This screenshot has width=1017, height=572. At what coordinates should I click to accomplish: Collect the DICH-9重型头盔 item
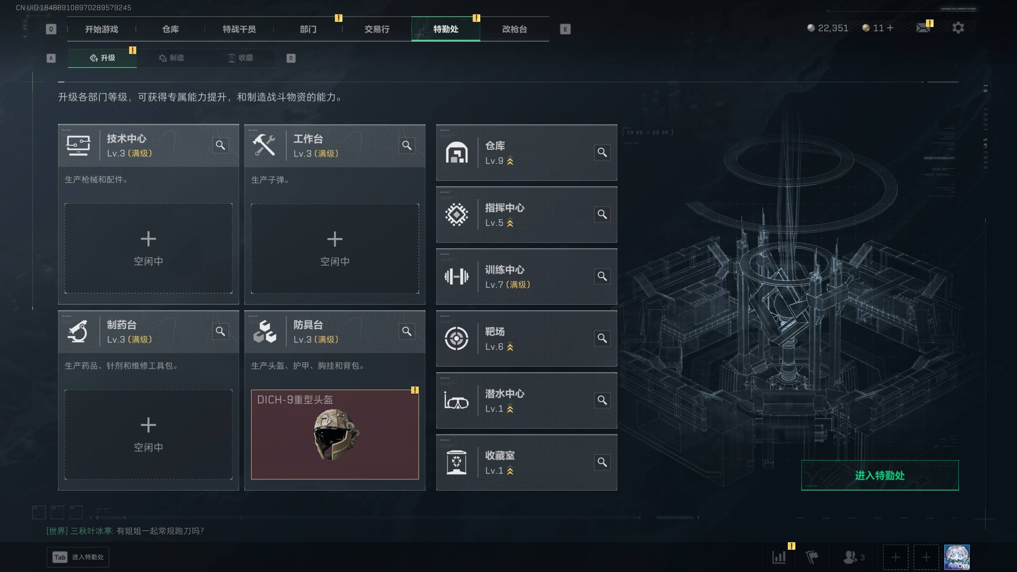pyautogui.click(x=335, y=435)
